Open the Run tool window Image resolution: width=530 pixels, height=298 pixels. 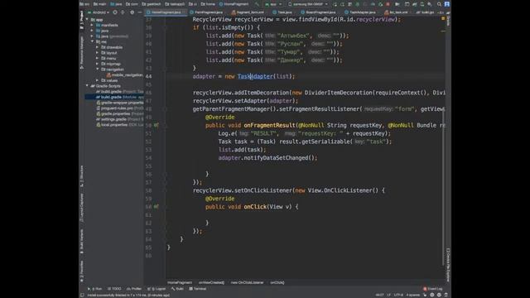point(94,289)
